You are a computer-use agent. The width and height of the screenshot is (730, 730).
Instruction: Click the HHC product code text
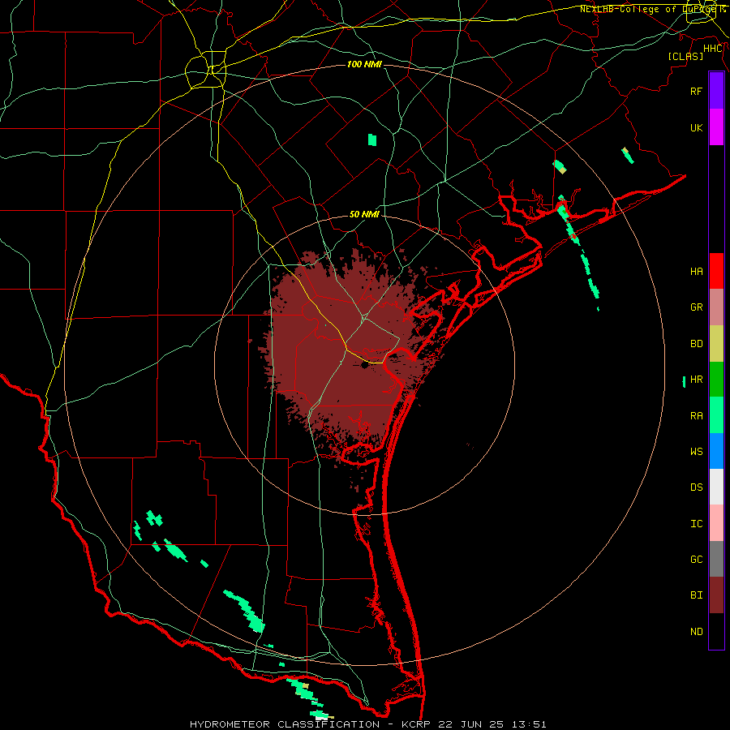713,49
